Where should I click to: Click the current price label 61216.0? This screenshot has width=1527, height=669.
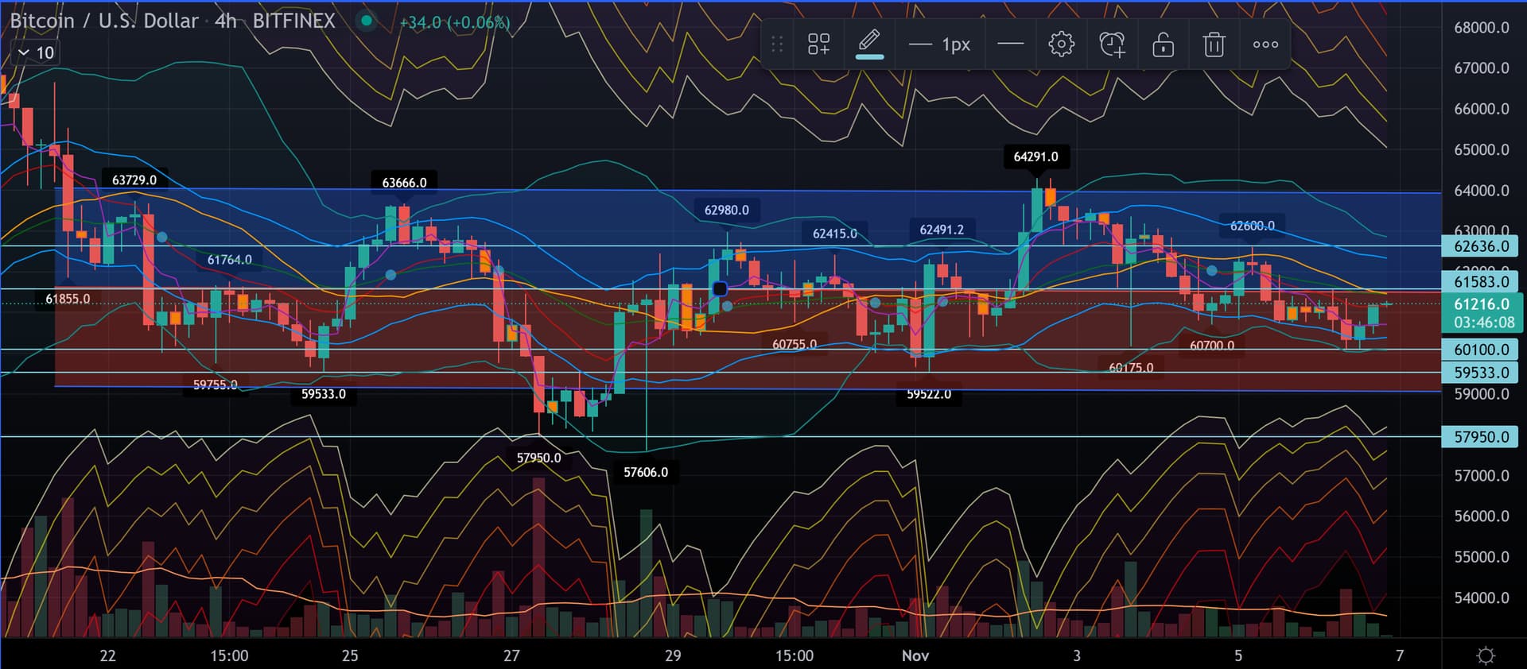(x=1480, y=304)
